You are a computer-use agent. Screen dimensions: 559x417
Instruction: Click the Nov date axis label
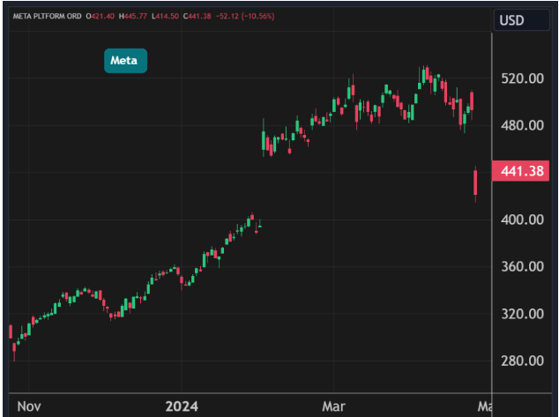click(x=29, y=406)
